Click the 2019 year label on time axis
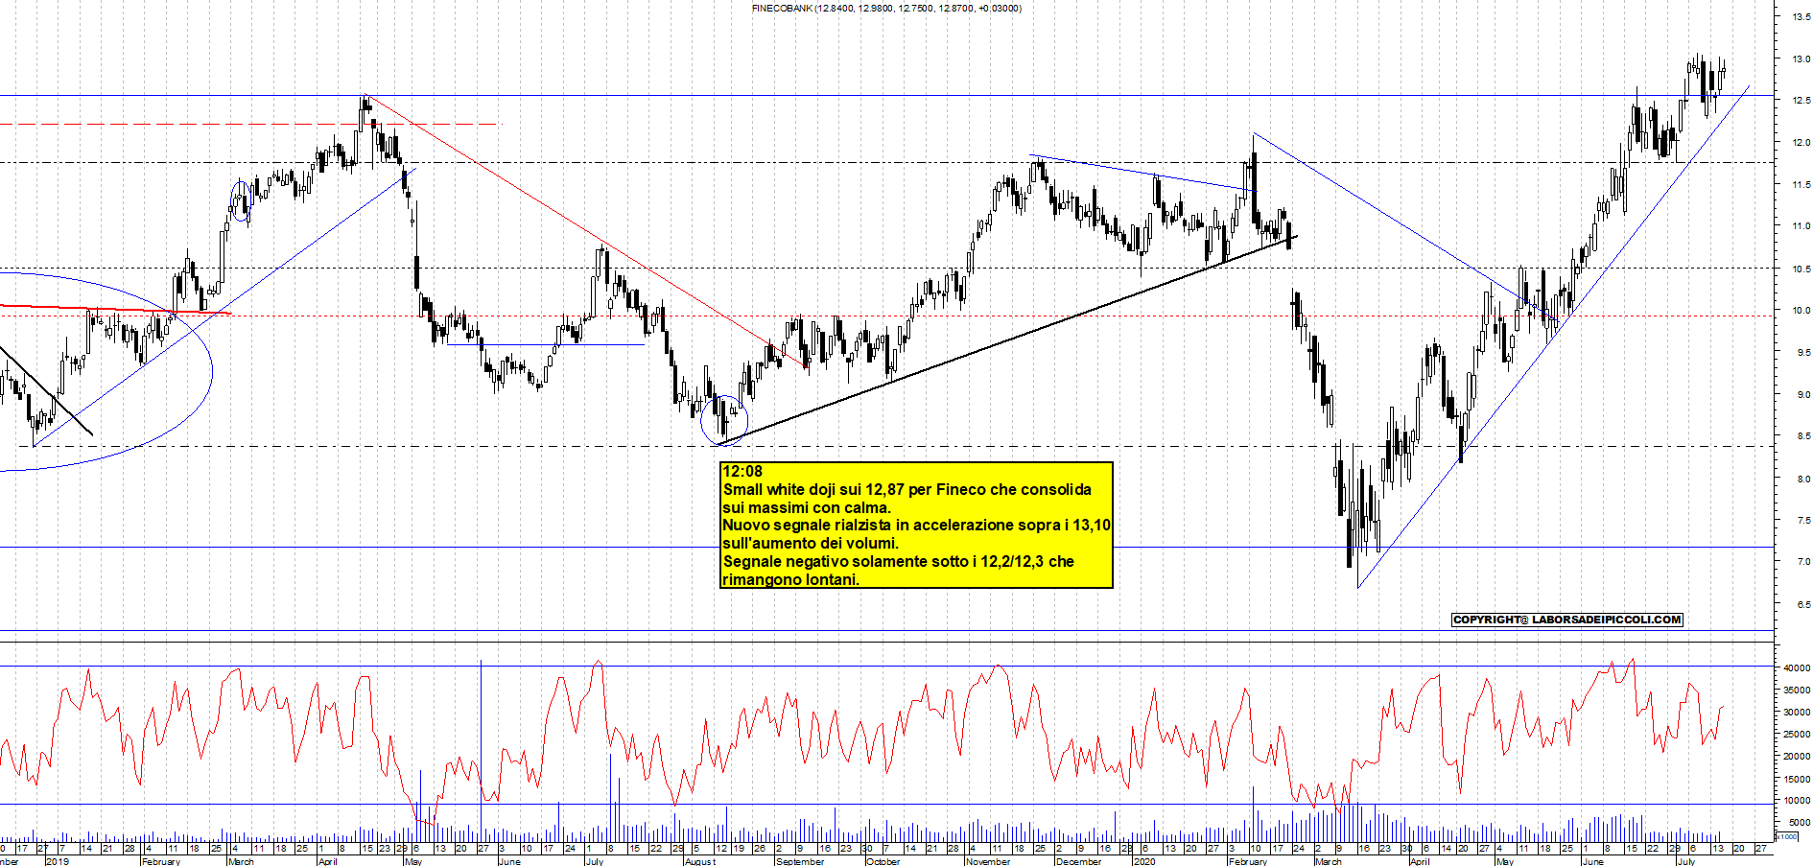 [58, 861]
